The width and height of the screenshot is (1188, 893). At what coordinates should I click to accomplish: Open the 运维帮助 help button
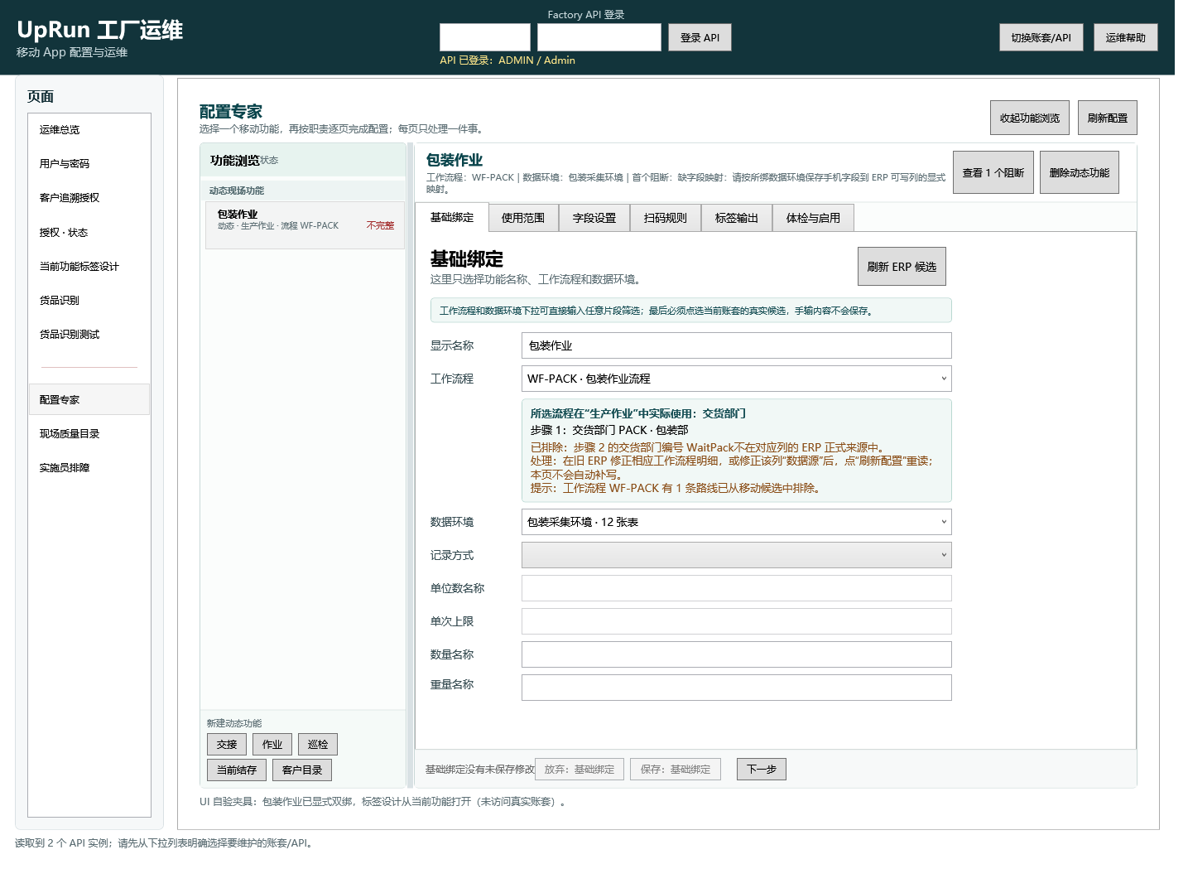[1125, 37]
